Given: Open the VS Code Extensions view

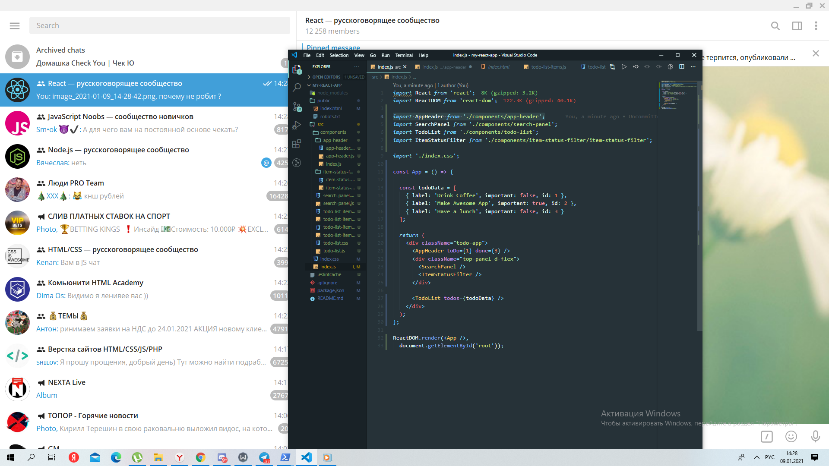Looking at the screenshot, I should 297,144.
